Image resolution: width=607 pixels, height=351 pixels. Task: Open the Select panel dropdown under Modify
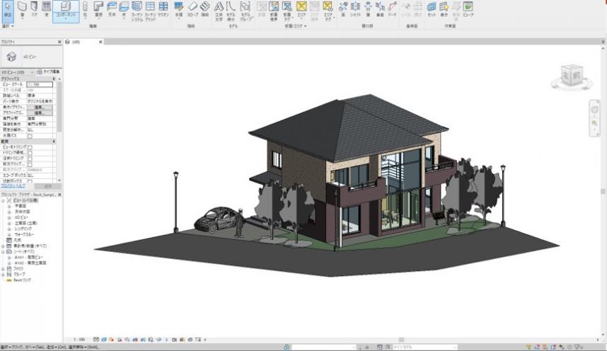click(x=8, y=26)
